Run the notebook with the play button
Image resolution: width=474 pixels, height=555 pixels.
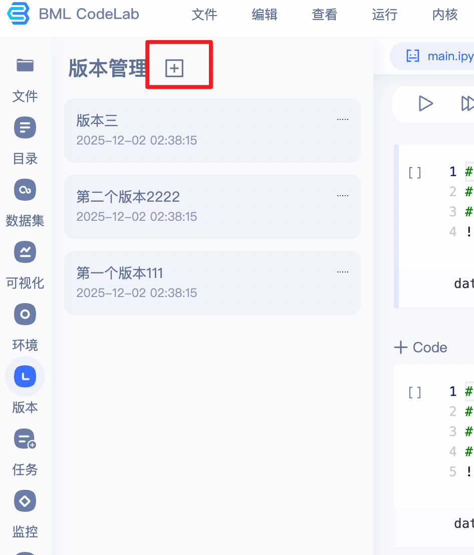click(425, 104)
